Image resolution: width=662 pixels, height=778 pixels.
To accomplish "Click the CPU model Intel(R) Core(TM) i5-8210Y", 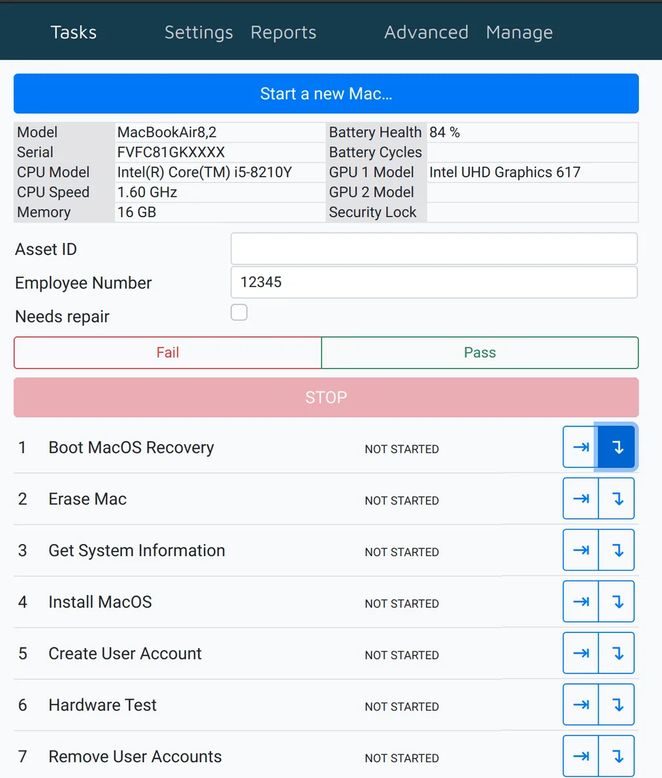I will click(205, 172).
